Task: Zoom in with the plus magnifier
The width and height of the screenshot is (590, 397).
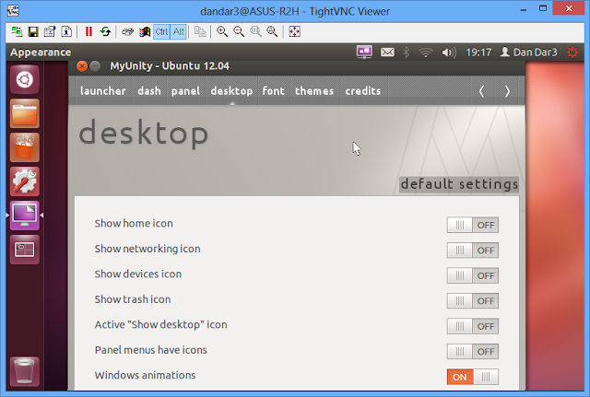Action: point(222,32)
